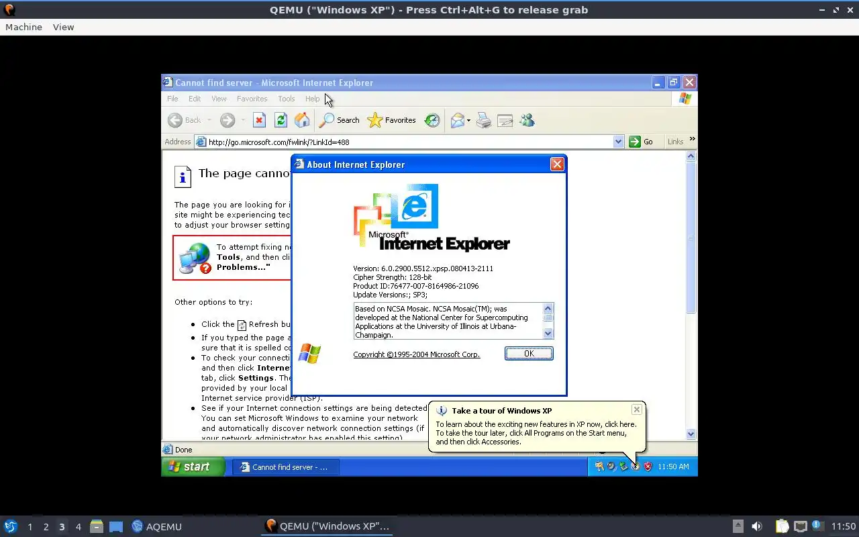The image size is (859, 537).
Task: Click the Messenger people icon in IE toolbar
Action: click(x=527, y=120)
